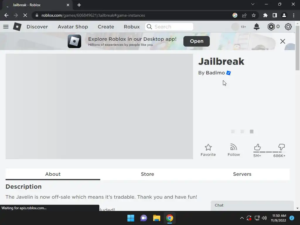Share this page from the address bar

point(244,15)
